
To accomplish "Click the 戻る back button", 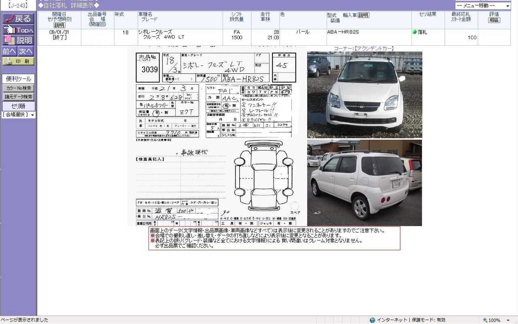I will (x=18, y=19).
